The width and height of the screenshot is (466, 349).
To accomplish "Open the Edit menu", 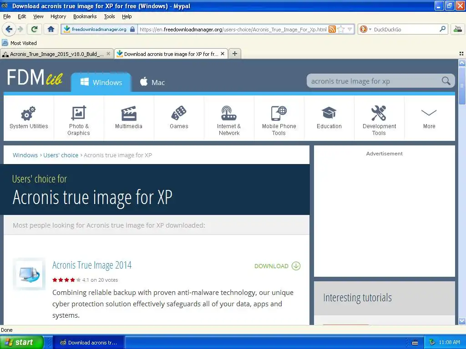I will click(22, 16).
